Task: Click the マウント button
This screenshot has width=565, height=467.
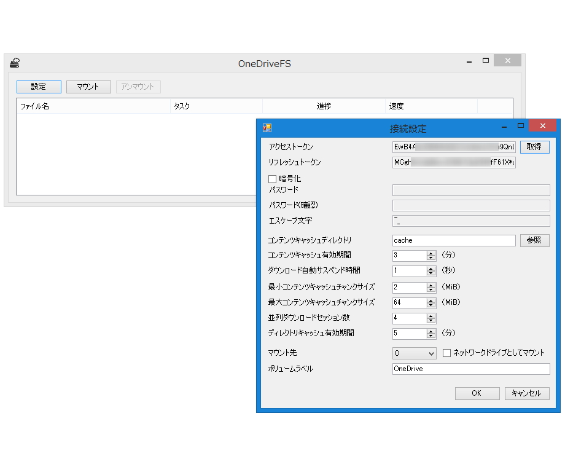Action: (88, 87)
